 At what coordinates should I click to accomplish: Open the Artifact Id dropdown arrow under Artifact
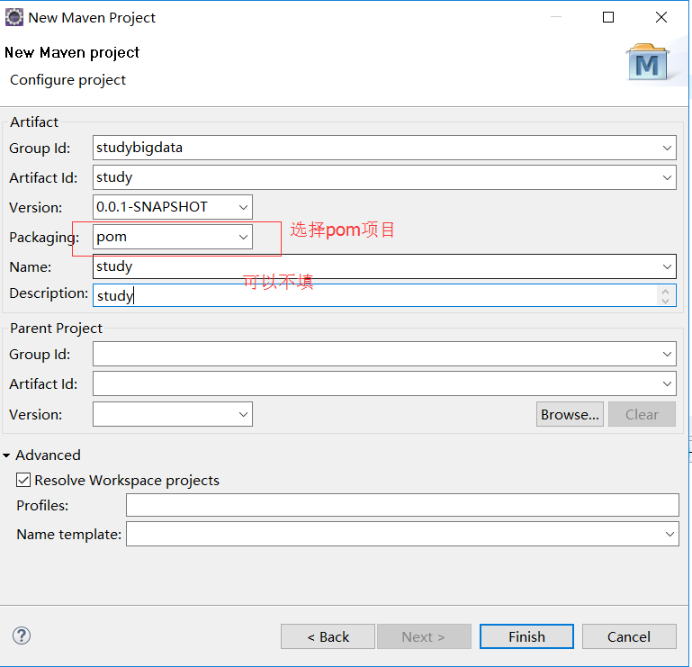pos(667,177)
